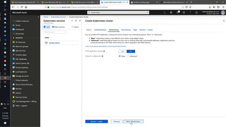Open Learn more about networking link
This screenshot has height=127, width=226.
(106, 46)
